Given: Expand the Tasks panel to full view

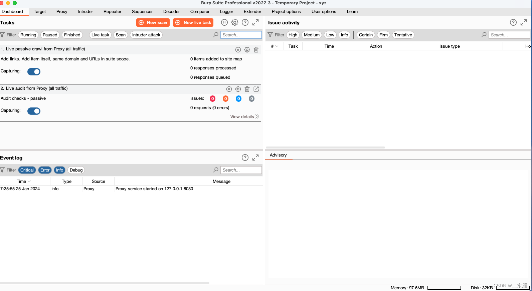Looking at the screenshot, I should point(255,22).
